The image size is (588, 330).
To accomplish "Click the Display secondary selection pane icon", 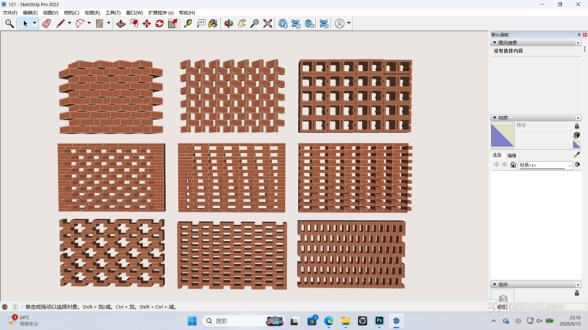I will click(x=577, y=126).
